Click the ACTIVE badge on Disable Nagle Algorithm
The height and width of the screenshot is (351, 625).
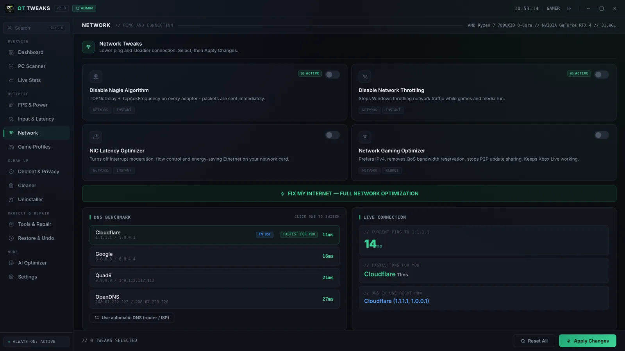coord(310,73)
